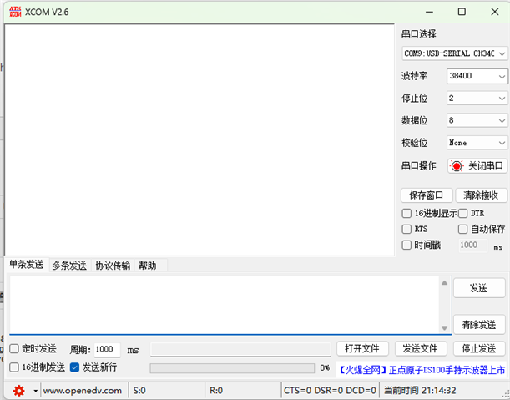Image resolution: width=510 pixels, height=400 pixels.
Task: Click the 保存窗口 button
Action: pos(427,195)
